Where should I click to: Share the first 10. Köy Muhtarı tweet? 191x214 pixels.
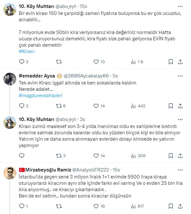[x=180, y=62]
